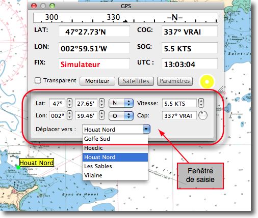Viewport: 258px width, 218px height.
Task: Click the Déplacer vers combo box arrow
Action: click(x=146, y=129)
